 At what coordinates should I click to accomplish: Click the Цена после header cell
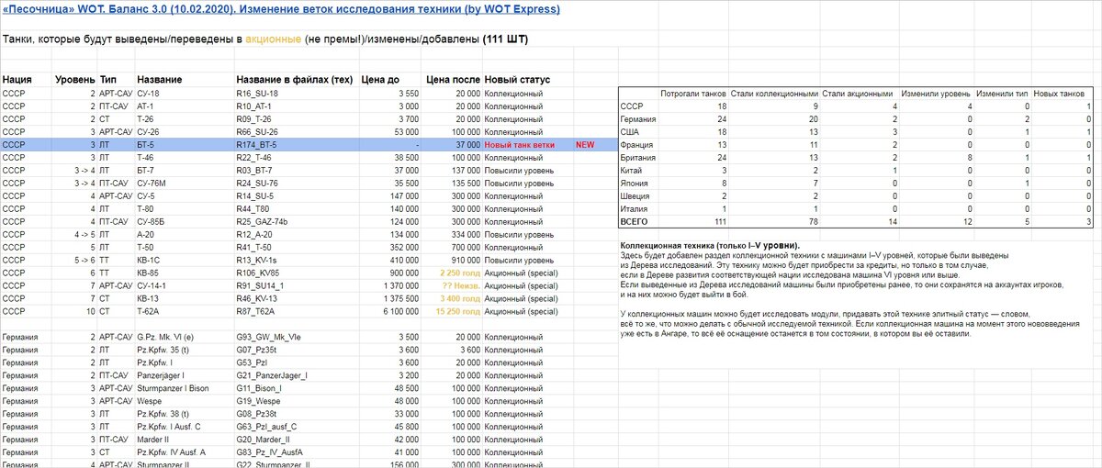coord(451,80)
